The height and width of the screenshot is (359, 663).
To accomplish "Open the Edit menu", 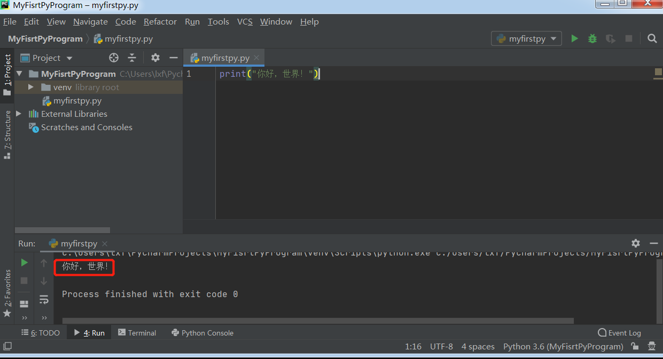I will 32,22.
